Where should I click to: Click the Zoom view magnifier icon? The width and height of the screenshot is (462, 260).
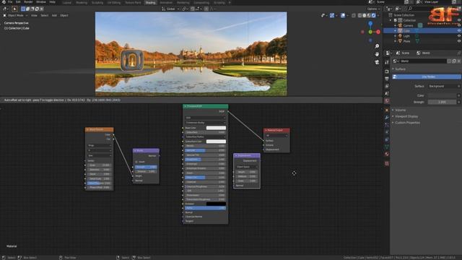tap(377, 46)
